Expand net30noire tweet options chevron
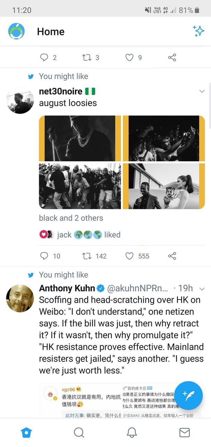 pyautogui.click(x=202, y=91)
